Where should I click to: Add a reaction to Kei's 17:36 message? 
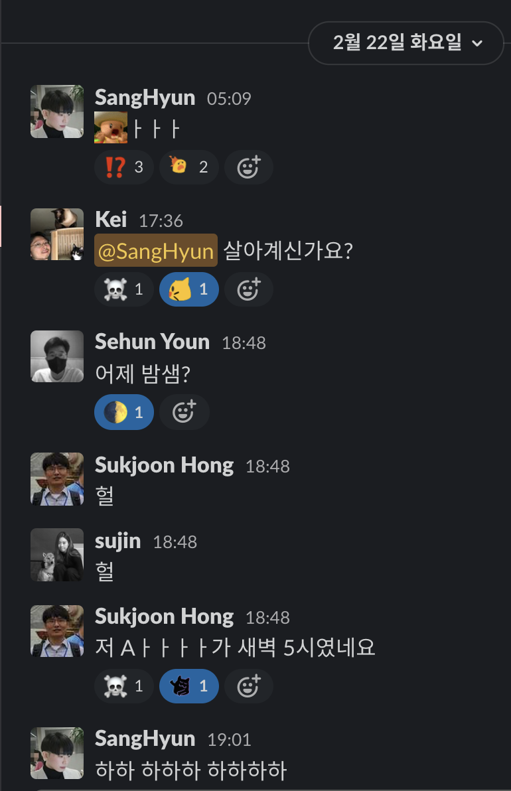(249, 289)
